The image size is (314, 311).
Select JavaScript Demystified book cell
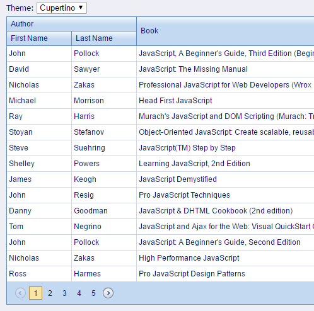click(225, 179)
